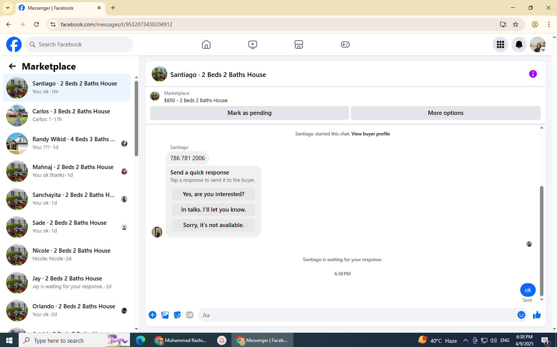Open Sanchayita conversation

coord(67,199)
